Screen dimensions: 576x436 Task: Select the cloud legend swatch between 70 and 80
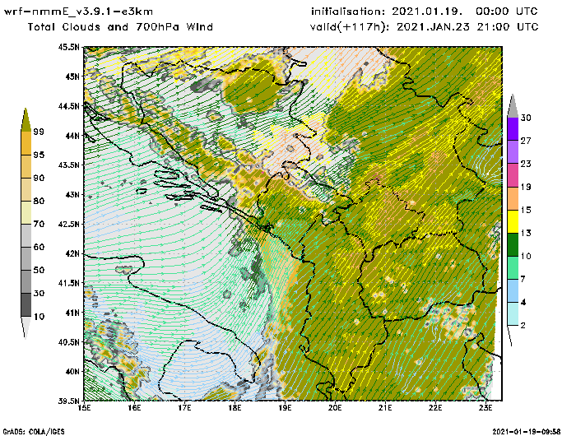pos(26,213)
